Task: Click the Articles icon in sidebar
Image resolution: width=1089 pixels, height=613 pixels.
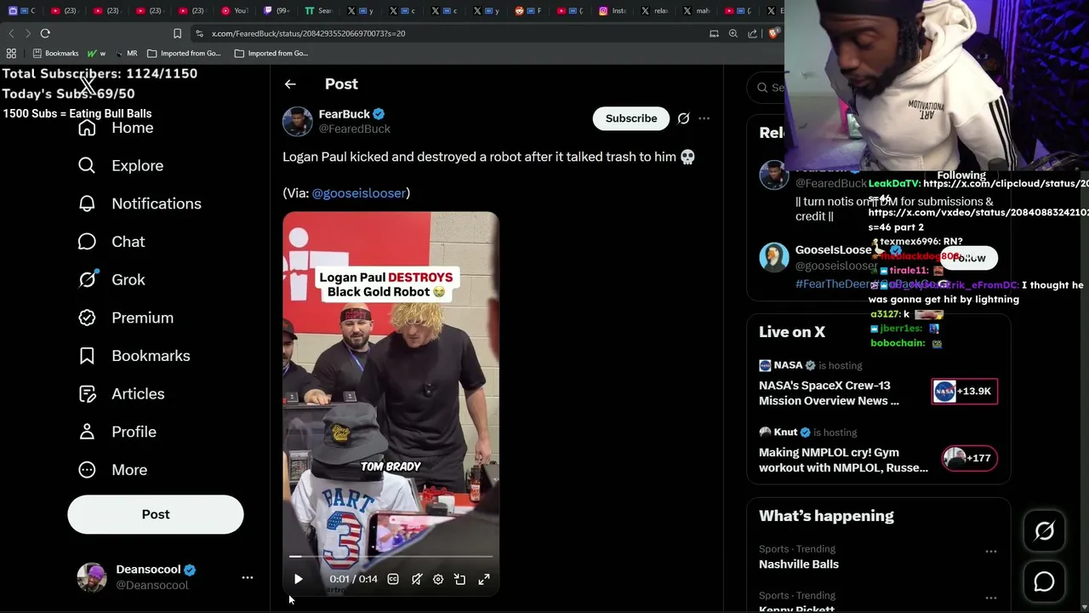Action: [87, 393]
